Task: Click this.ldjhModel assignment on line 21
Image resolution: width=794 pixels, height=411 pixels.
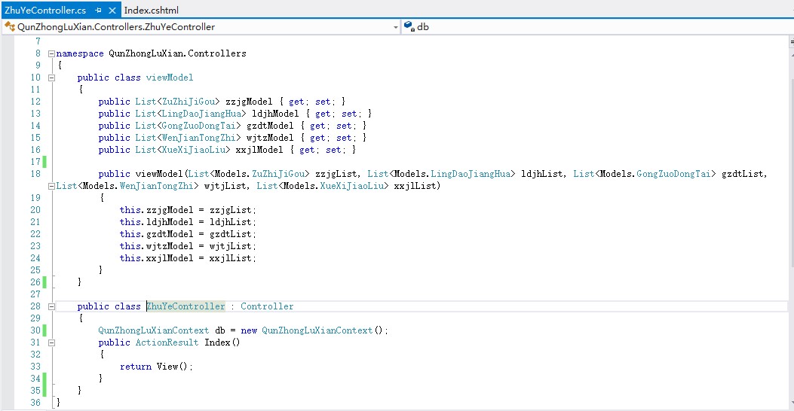Action: pos(188,222)
